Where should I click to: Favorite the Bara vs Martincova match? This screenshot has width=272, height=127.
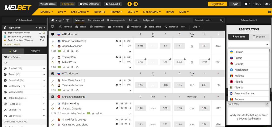[x=53, y=85]
